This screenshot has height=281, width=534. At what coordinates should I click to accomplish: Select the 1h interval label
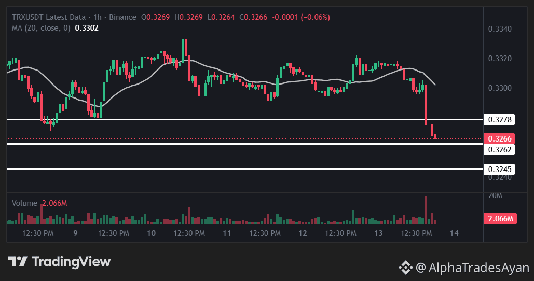coord(98,17)
